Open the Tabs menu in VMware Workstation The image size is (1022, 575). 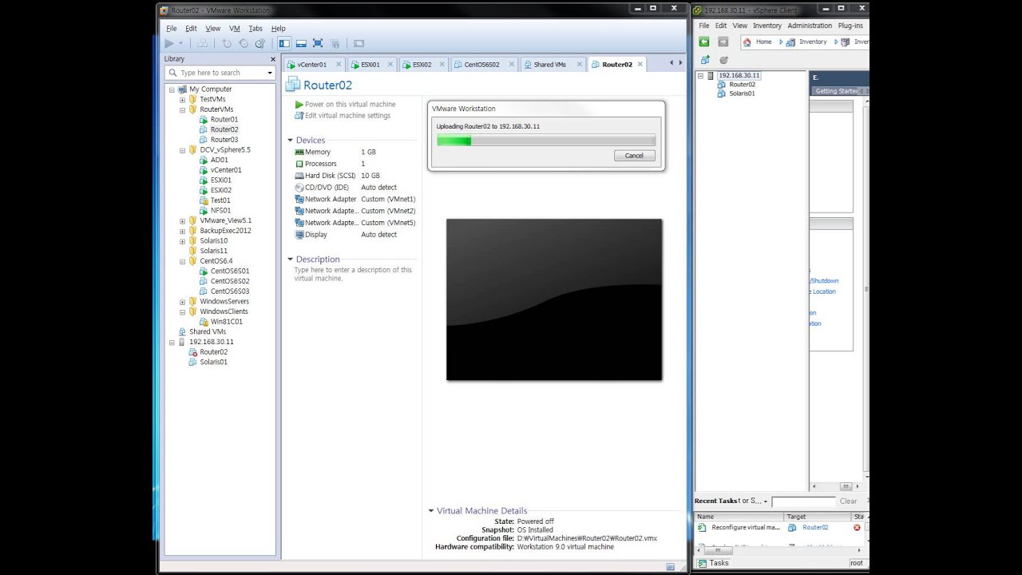coord(255,29)
